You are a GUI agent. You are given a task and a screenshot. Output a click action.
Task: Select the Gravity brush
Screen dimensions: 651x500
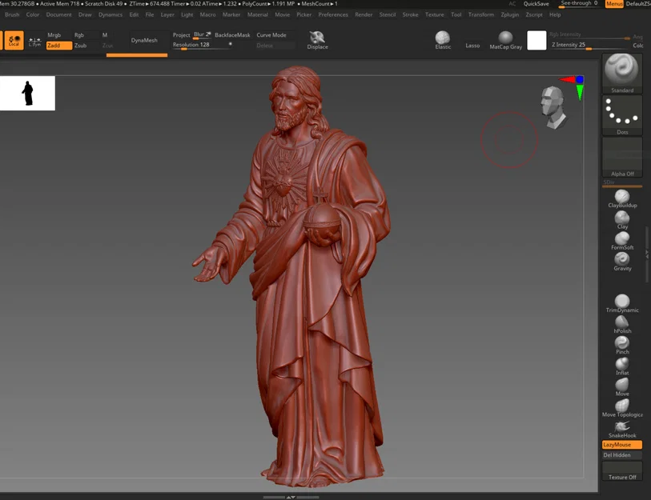coord(622,262)
